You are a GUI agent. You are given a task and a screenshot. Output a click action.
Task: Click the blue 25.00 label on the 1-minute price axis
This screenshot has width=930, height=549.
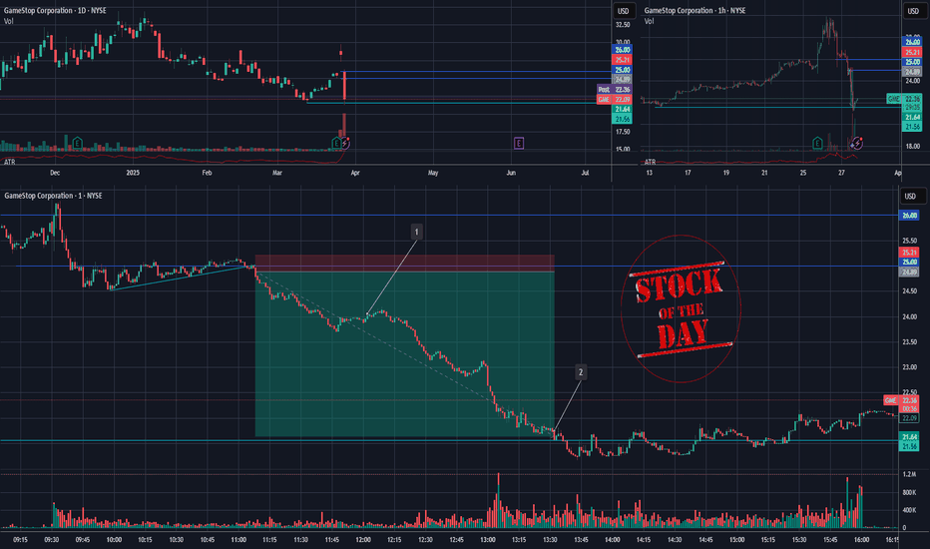(x=909, y=262)
